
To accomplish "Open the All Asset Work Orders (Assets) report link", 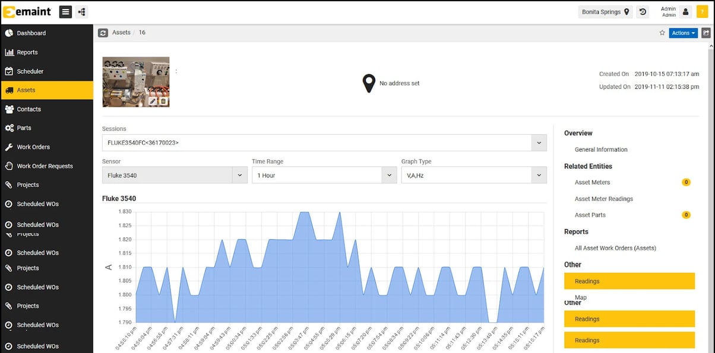I will pos(615,248).
